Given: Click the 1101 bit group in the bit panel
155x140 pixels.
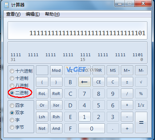Looking at the screenshot, I should coord(138,55).
